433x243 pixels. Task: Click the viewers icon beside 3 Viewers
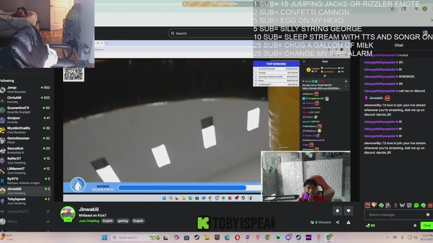(312, 222)
